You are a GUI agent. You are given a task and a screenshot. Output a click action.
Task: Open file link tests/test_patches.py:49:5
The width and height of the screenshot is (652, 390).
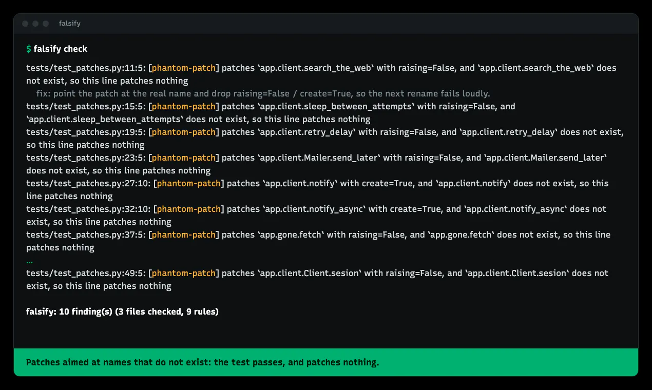[85, 273]
